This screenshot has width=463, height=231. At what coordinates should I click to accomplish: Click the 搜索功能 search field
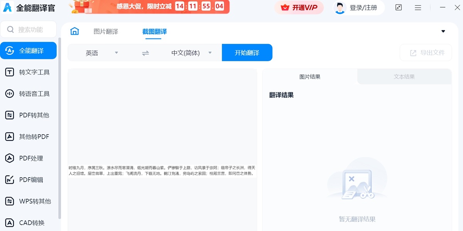(x=28, y=30)
